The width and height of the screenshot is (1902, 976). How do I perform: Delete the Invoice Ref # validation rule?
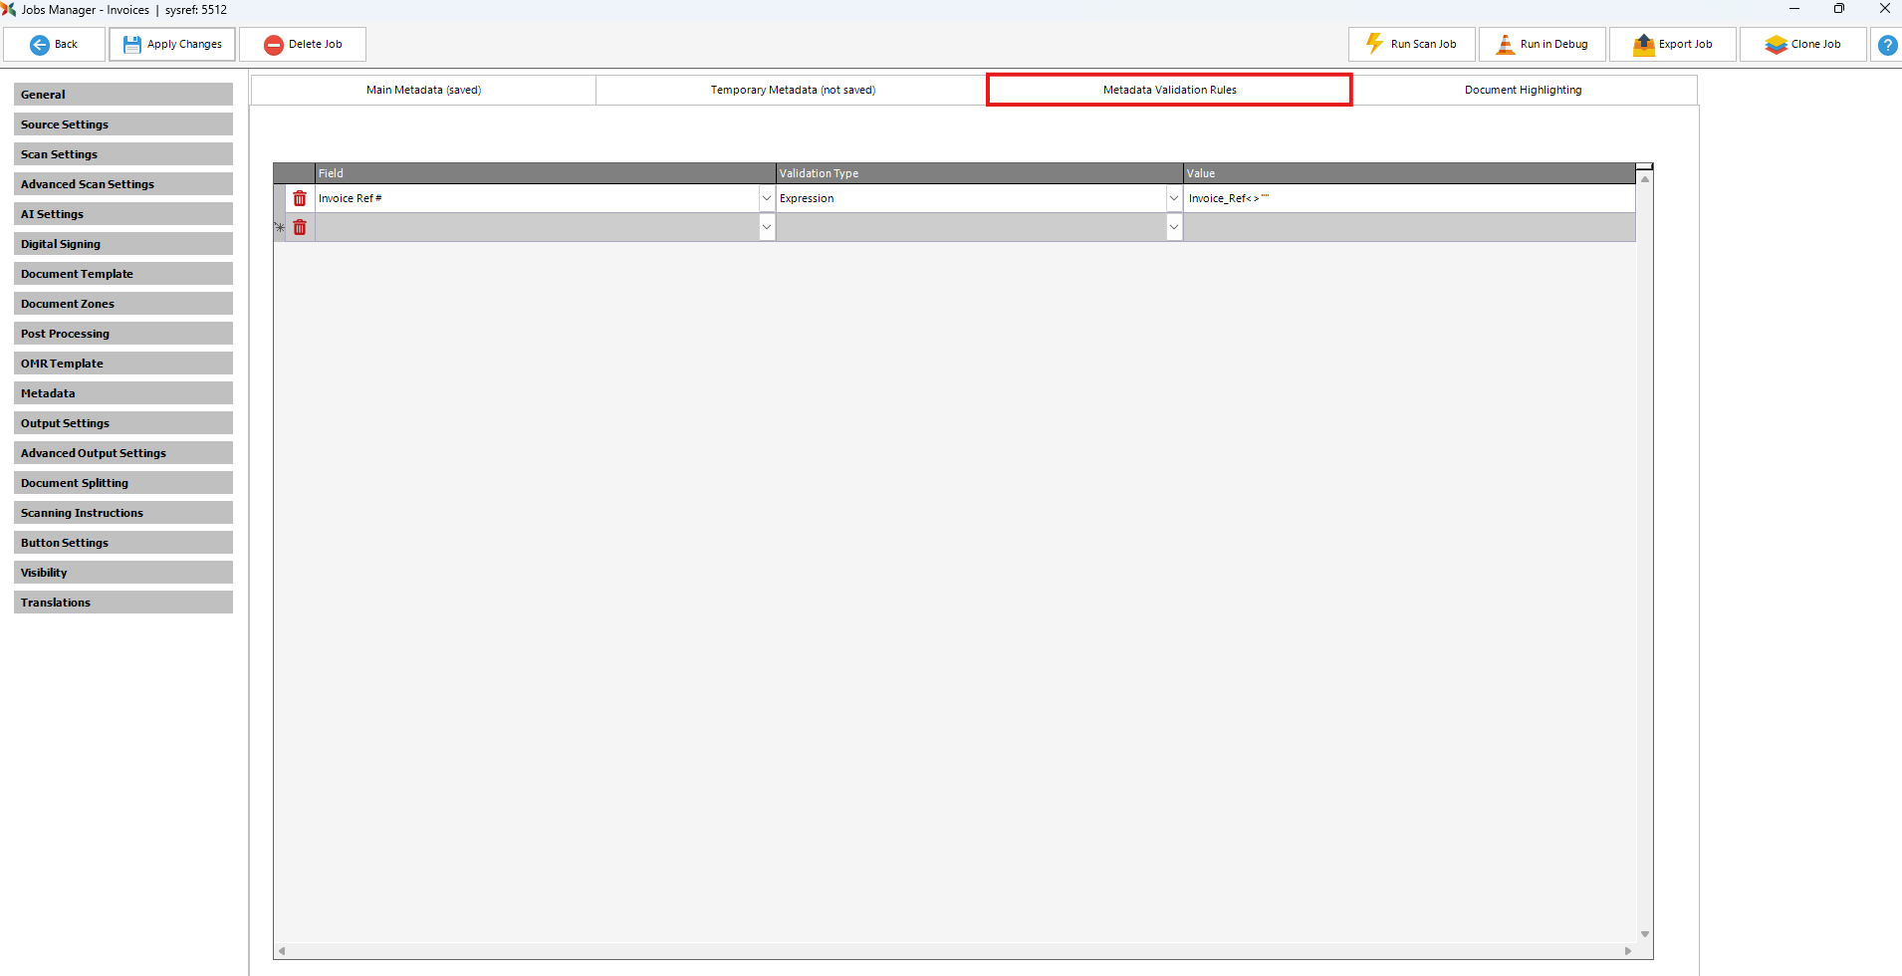[x=300, y=198]
